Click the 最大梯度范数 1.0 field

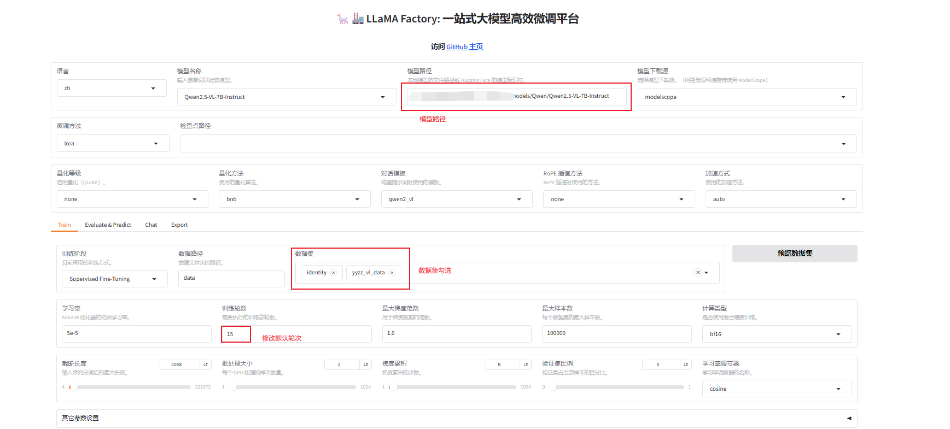click(457, 333)
